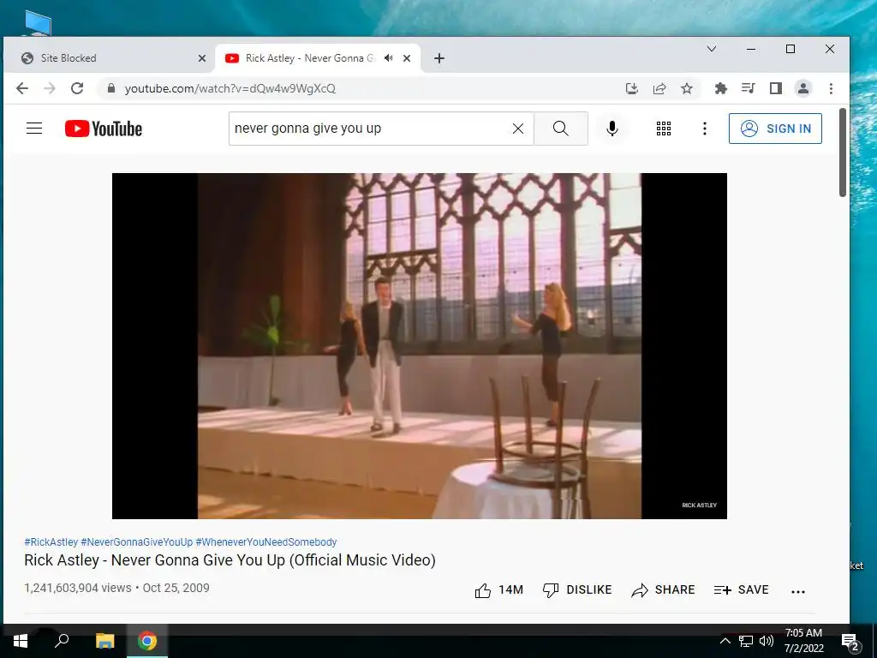Image resolution: width=877 pixels, height=658 pixels.
Task: Click the Chrome taskbar icon
Action: pyautogui.click(x=147, y=641)
